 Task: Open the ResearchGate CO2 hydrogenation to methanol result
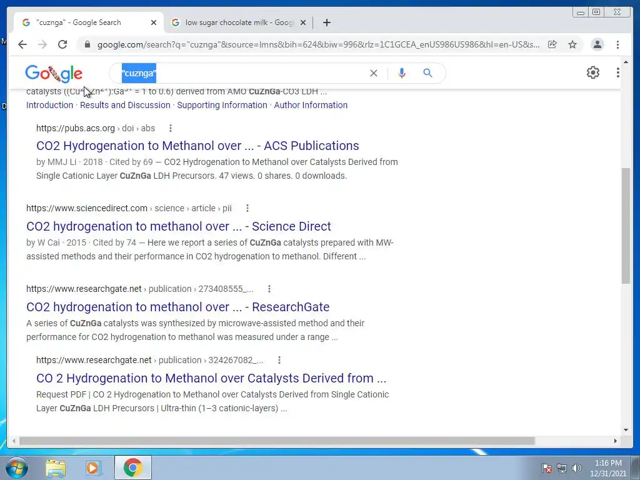point(178,307)
